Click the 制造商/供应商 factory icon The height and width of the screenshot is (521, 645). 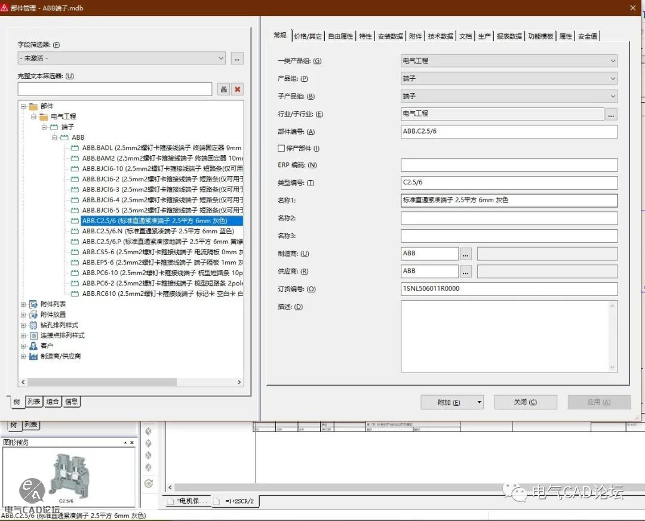(x=33, y=356)
